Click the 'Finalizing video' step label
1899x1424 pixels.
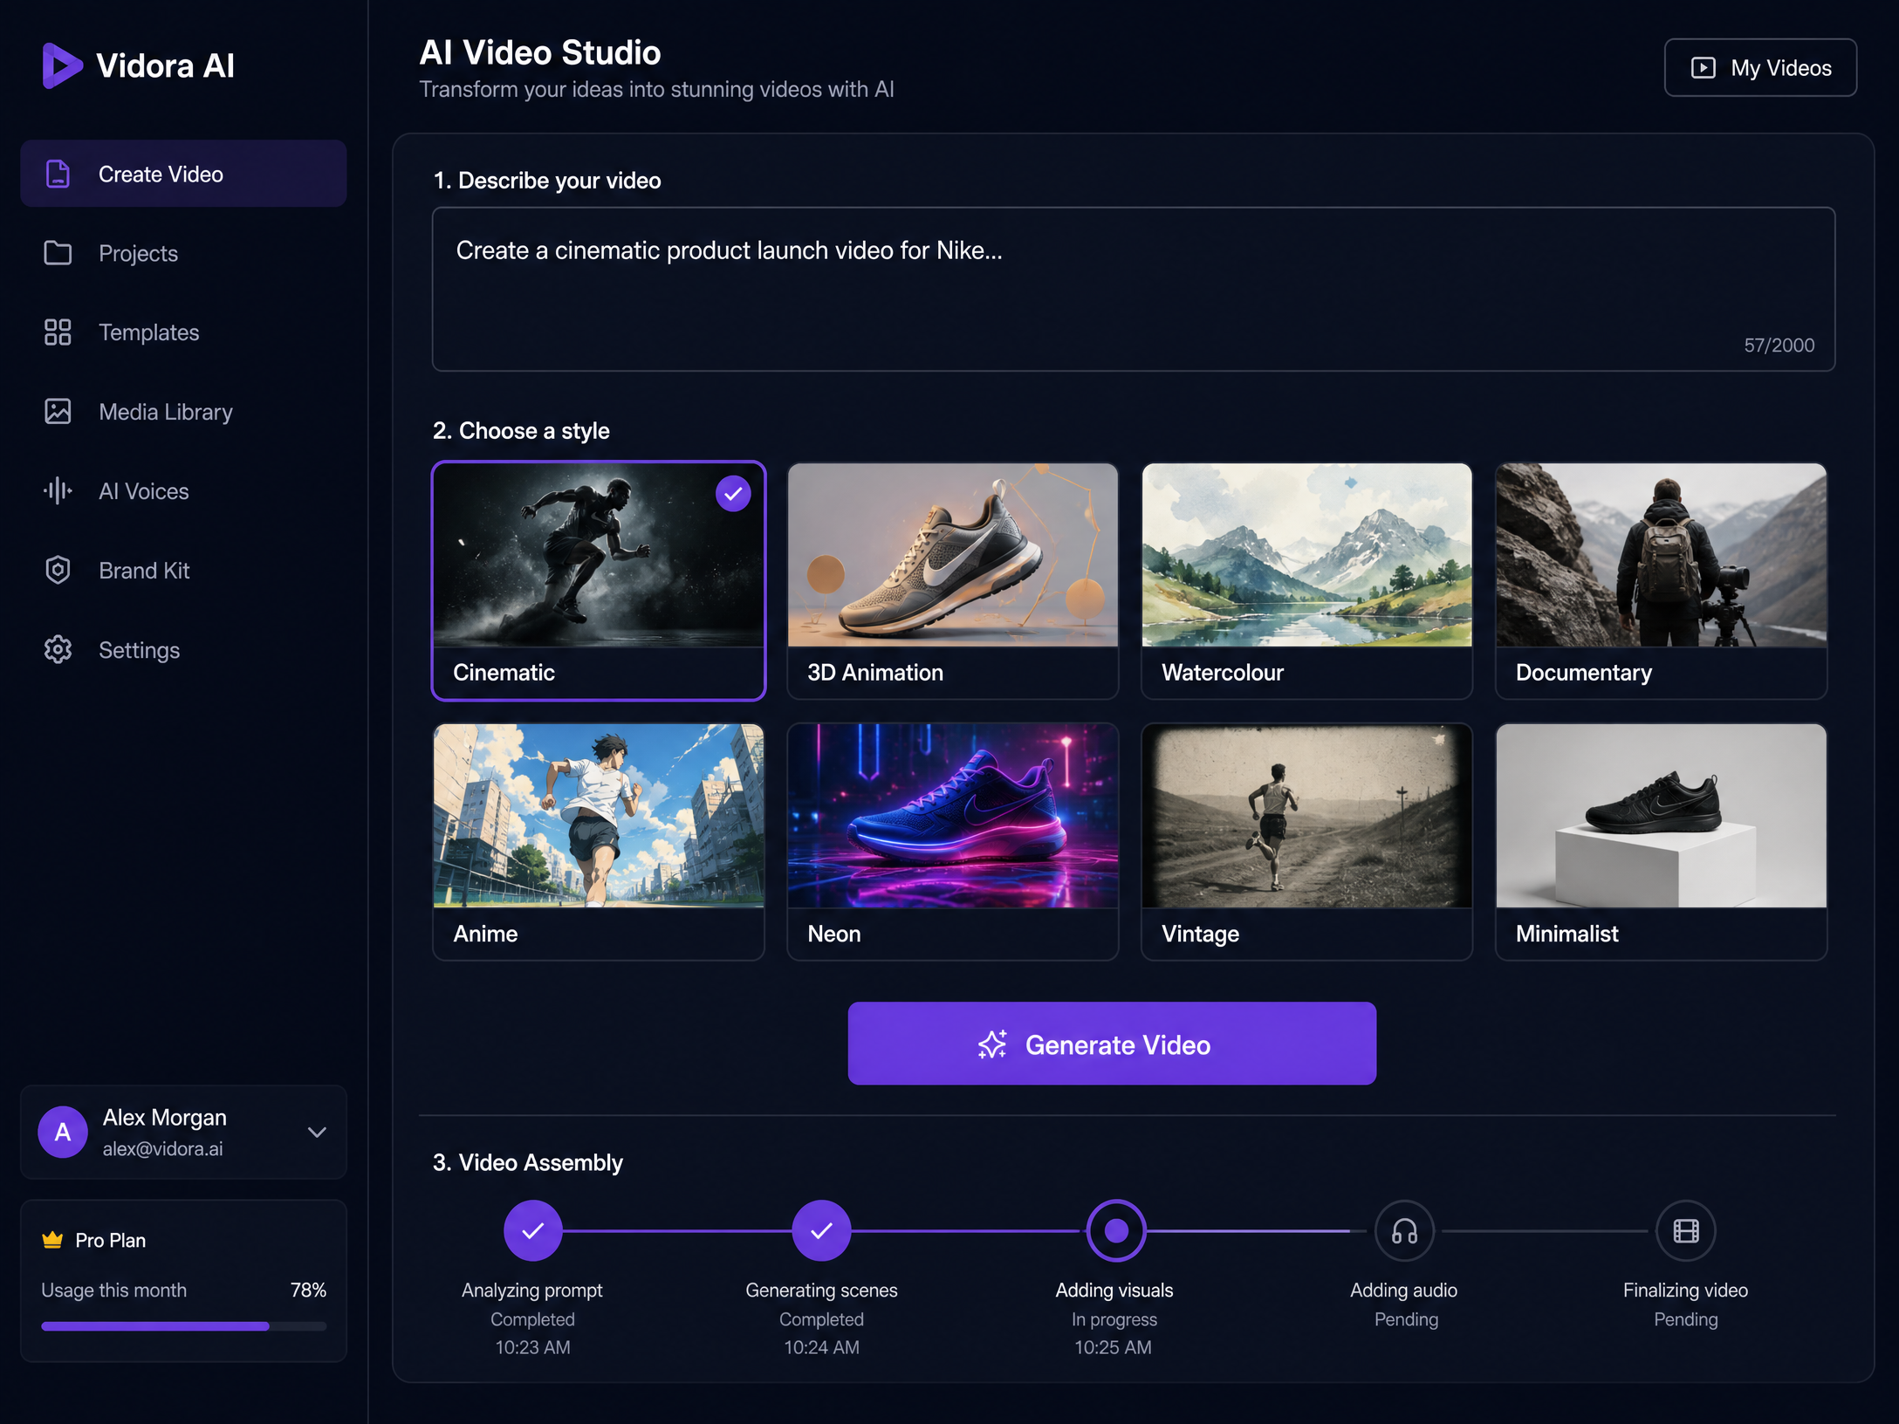click(1686, 1290)
